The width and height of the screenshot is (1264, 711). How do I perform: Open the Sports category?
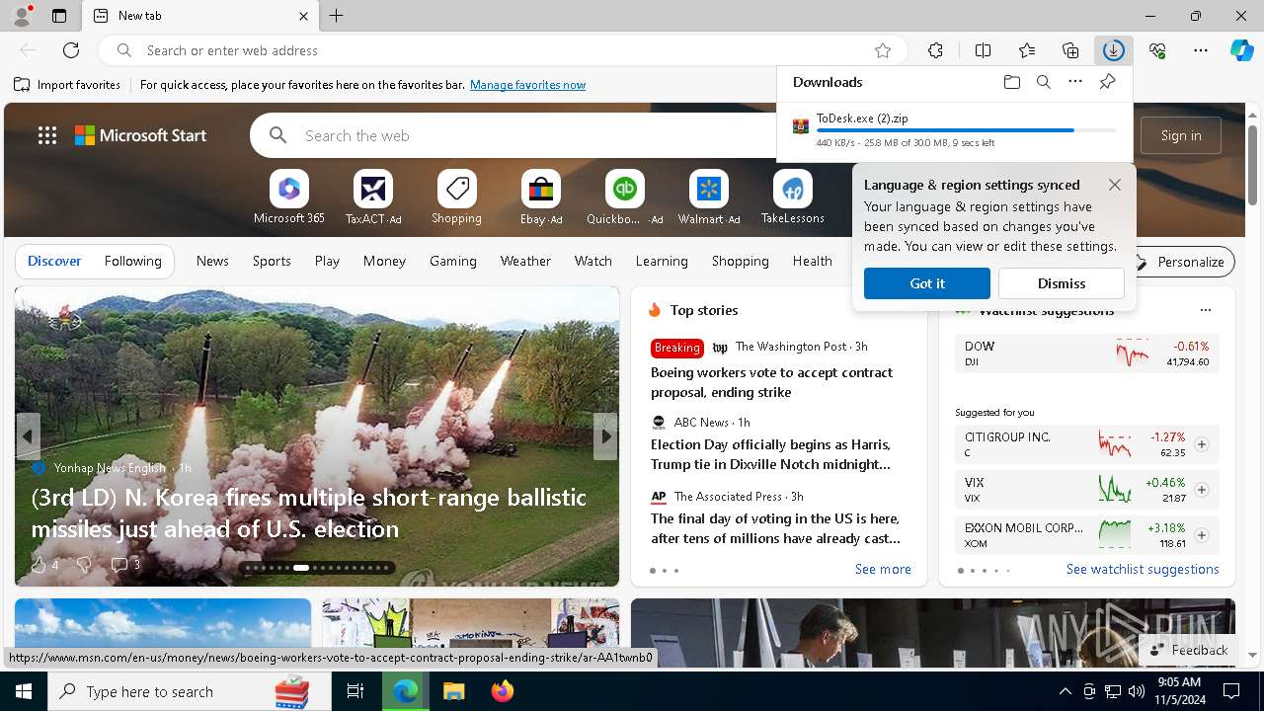(x=272, y=261)
